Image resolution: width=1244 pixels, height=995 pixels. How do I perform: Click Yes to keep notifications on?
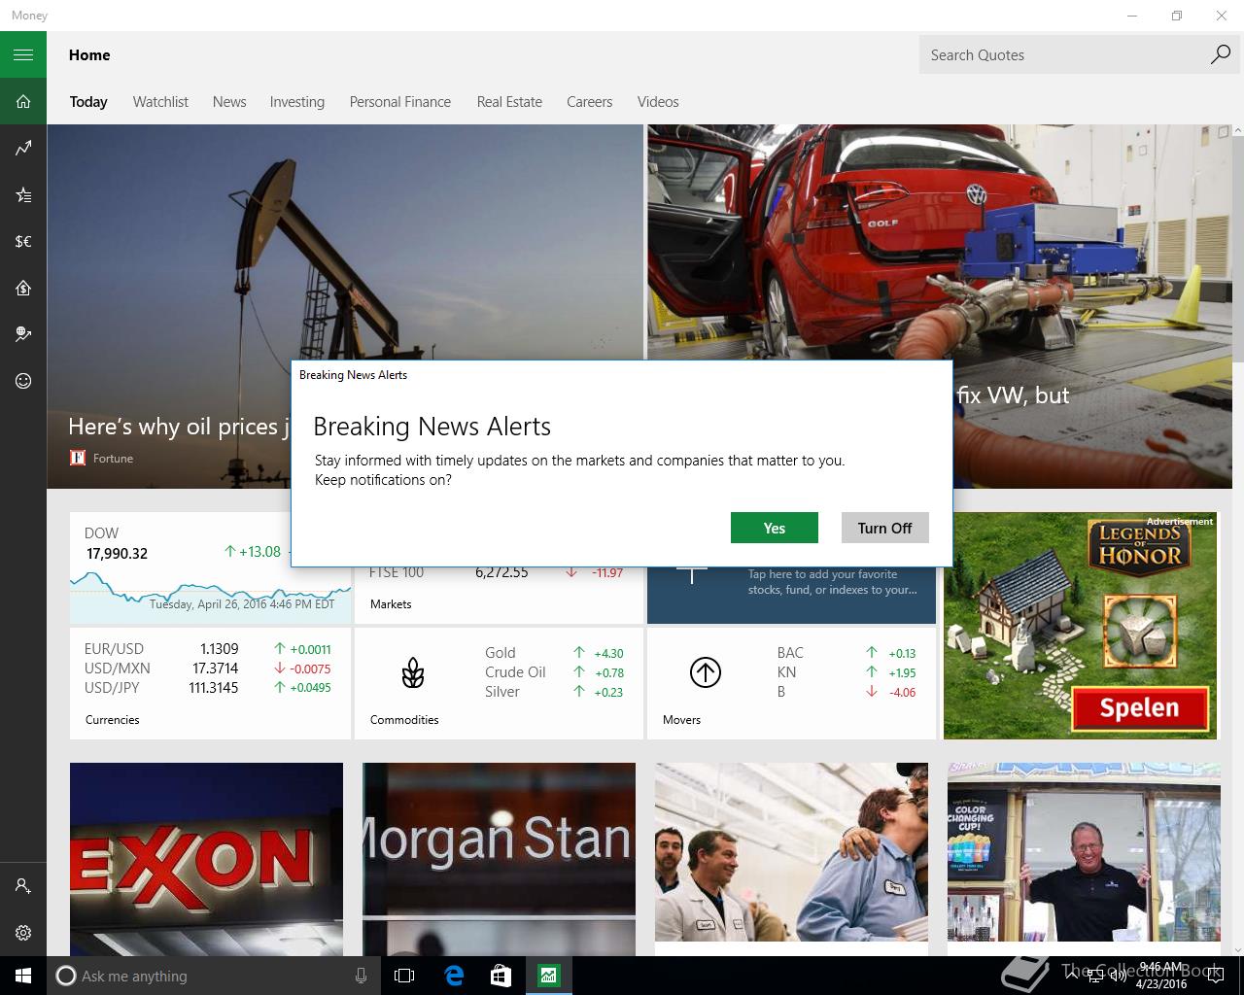[x=775, y=528]
